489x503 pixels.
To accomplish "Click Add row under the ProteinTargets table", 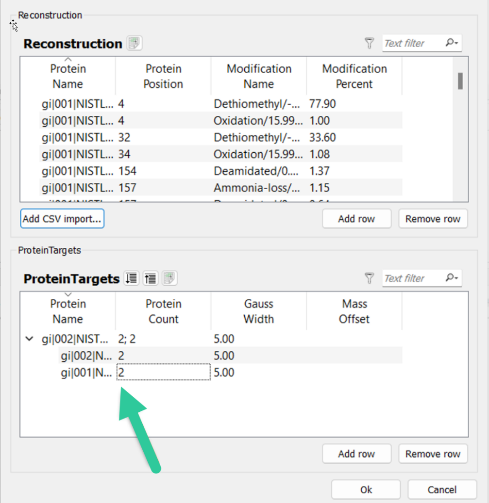I will coord(357,454).
